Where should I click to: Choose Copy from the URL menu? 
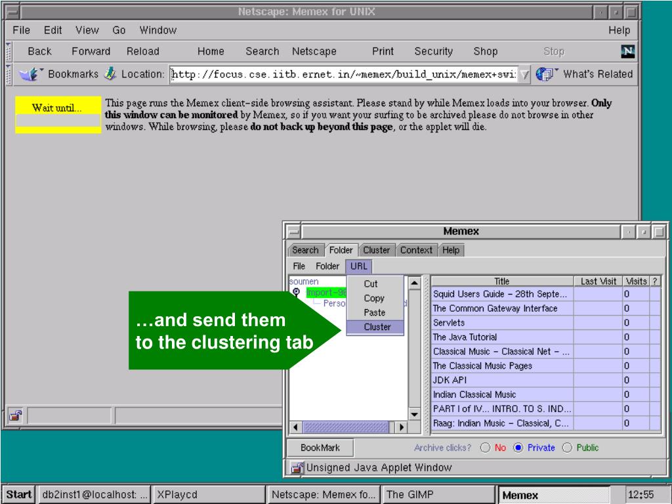tap(375, 299)
